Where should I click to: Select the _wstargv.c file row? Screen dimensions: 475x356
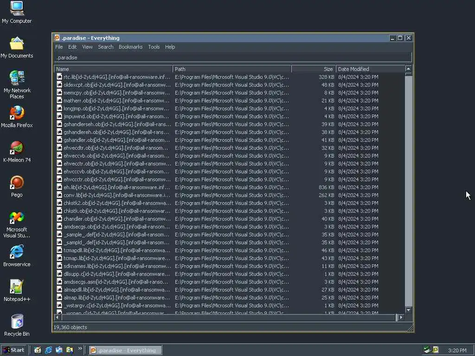pos(229,305)
